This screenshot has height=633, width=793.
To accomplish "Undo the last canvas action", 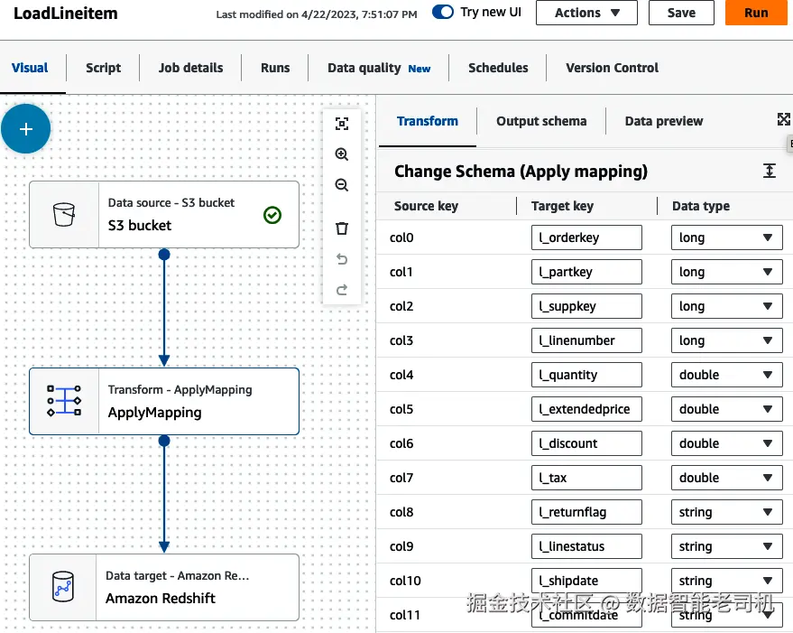I will click(342, 259).
